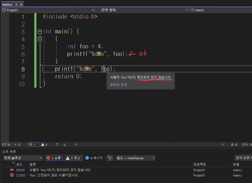
Task: Toggle the 2 오류 errors filter
Action: click(x=54, y=158)
